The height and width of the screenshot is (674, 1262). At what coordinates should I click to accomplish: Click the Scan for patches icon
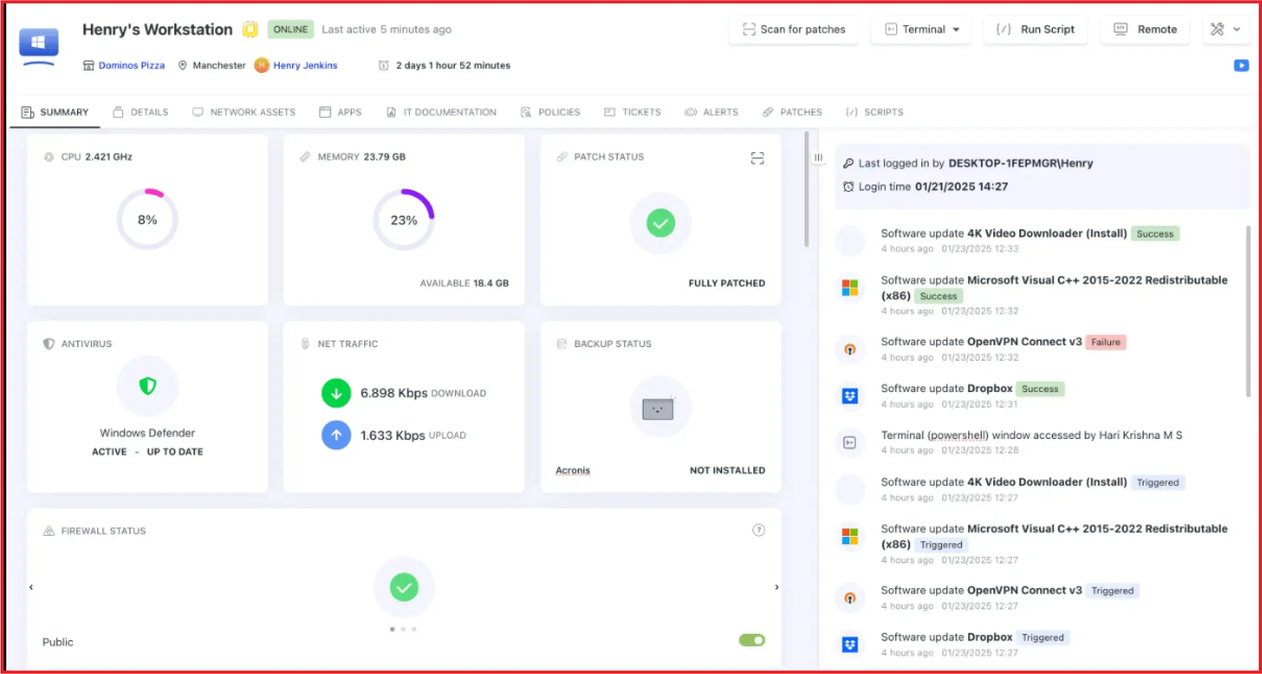point(750,29)
